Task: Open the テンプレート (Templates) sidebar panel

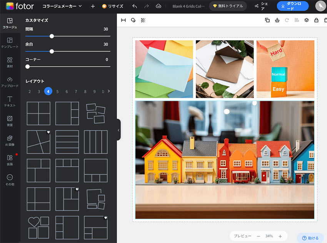Action: (x=10, y=42)
